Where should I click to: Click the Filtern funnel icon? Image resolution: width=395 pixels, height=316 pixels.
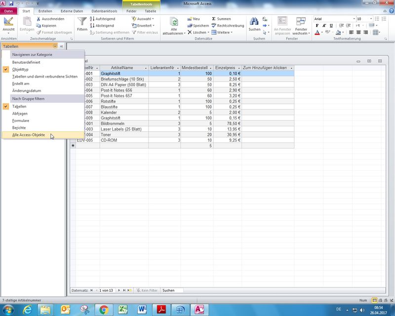(82, 22)
